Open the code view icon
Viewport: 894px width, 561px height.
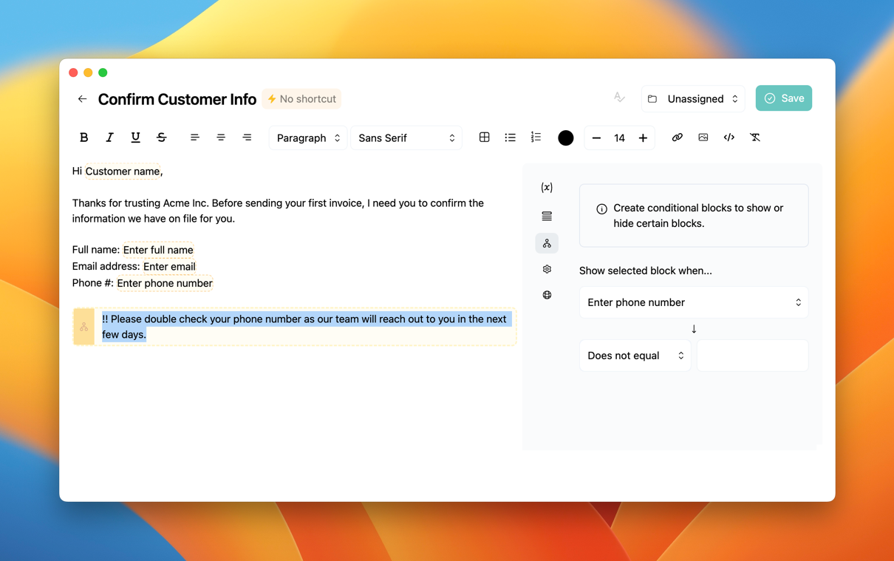coord(728,137)
